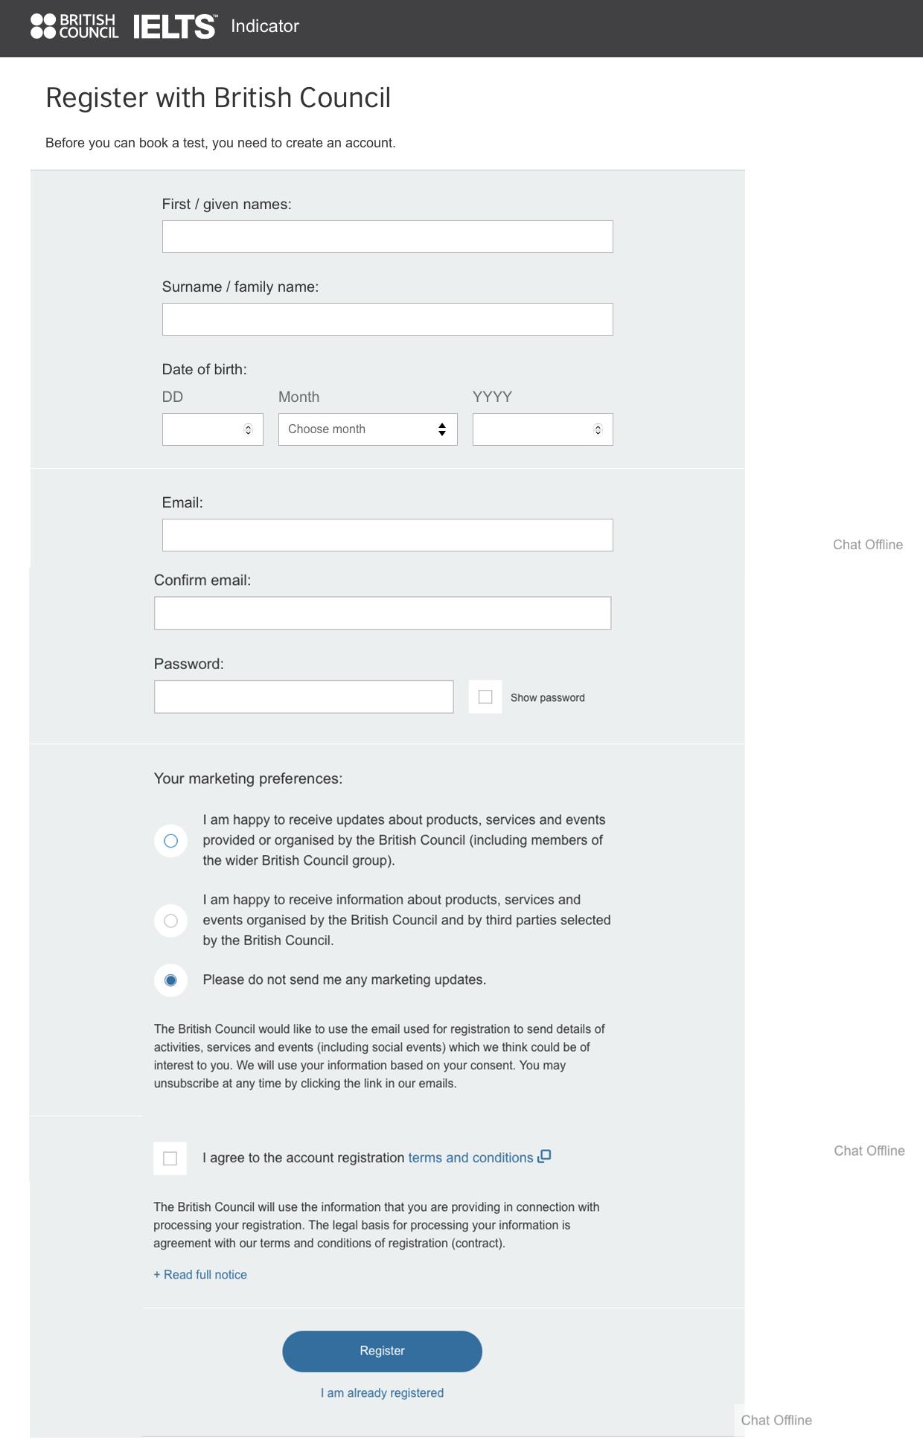The image size is (923, 1446).
Task: Enable the Show password checkbox
Action: pyautogui.click(x=485, y=697)
